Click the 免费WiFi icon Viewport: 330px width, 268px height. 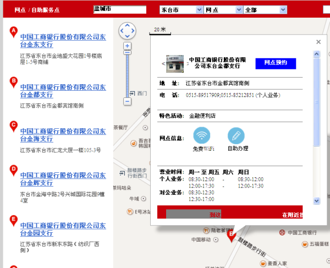[202, 135]
